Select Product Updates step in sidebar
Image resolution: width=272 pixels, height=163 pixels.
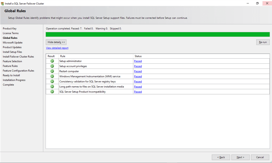12,47
